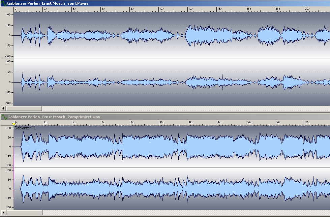This screenshot has width=330, height=217.
Task: Click '10s' on the komprimiert.wav time ruler
Action: click(x=162, y=122)
